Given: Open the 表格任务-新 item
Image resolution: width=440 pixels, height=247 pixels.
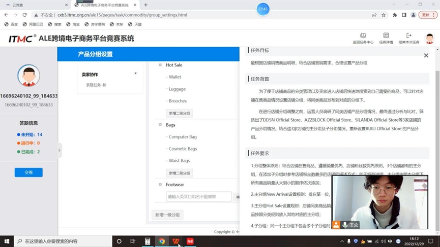Looking at the screenshot, I should [x=96, y=85].
